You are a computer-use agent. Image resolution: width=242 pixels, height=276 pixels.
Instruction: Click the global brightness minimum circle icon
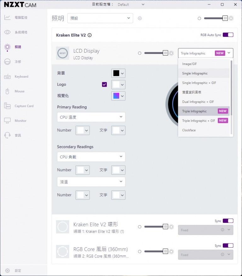pos(199,18)
